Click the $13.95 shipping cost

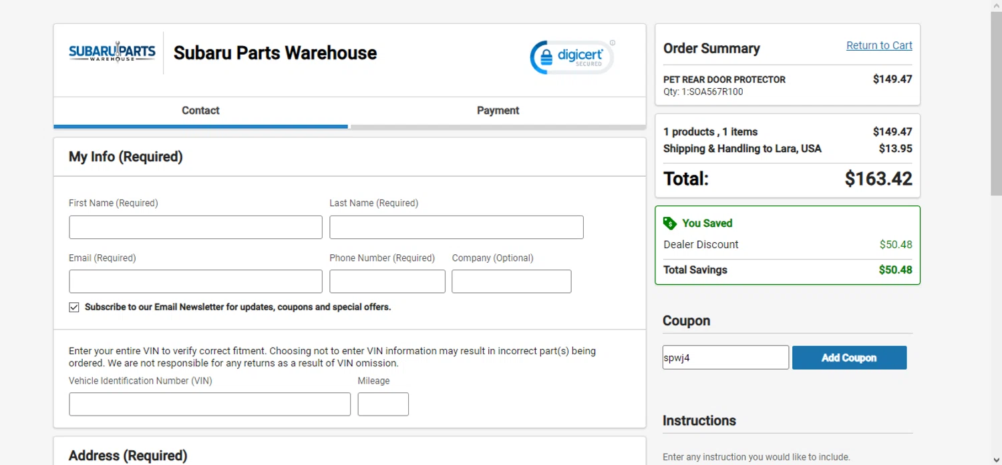click(896, 149)
